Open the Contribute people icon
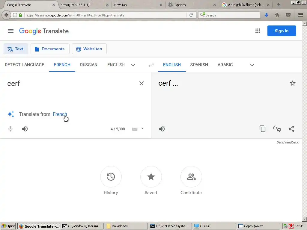The image size is (307, 230). point(191,177)
